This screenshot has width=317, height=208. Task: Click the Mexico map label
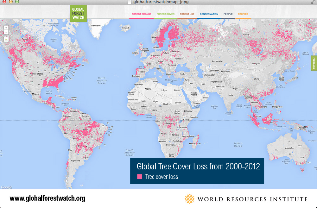35,94
